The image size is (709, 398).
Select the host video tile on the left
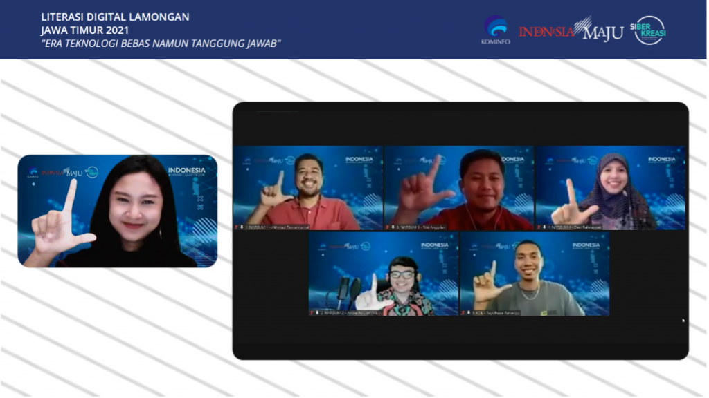pyautogui.click(x=117, y=211)
